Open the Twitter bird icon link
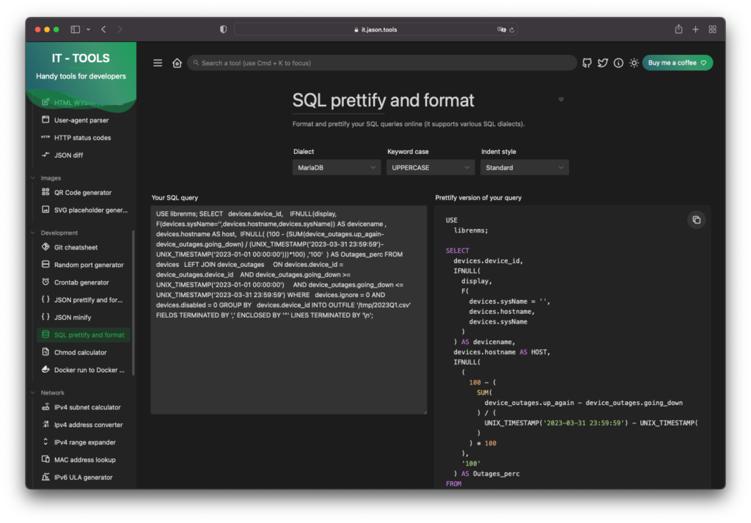Image resolution: width=751 pixels, height=523 pixels. click(603, 63)
